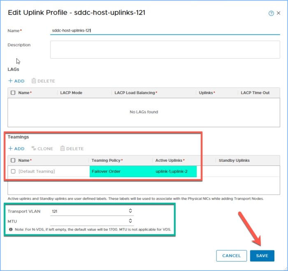
Task: Close the Edit Uplink Profile dialog
Action: [279, 13]
